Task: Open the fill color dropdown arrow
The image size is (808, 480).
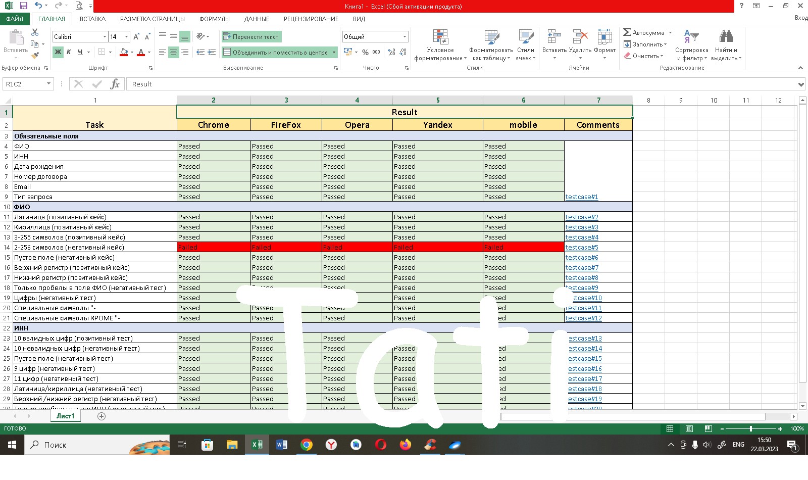Action: [x=132, y=52]
